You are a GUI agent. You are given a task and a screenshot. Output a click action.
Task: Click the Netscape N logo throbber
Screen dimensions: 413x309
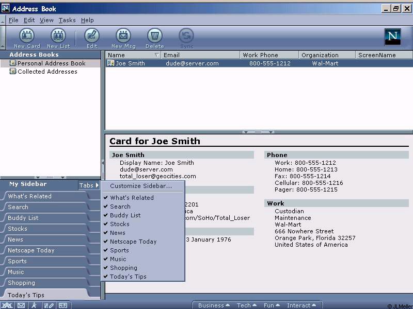coord(392,37)
